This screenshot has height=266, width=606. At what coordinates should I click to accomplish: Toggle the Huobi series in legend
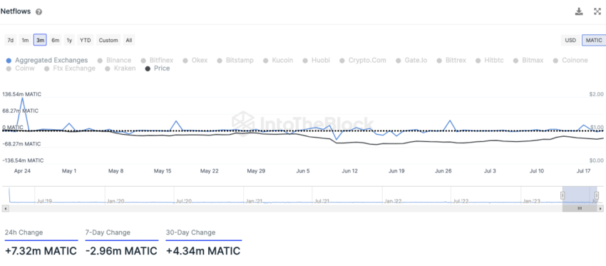316,61
